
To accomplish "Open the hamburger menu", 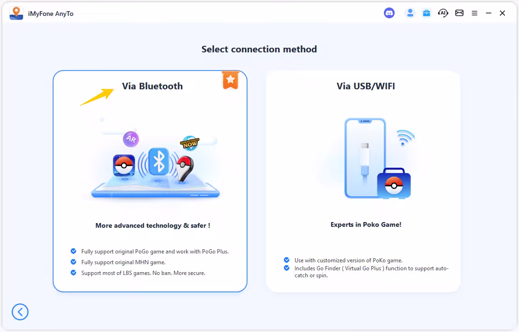I will click(x=474, y=13).
